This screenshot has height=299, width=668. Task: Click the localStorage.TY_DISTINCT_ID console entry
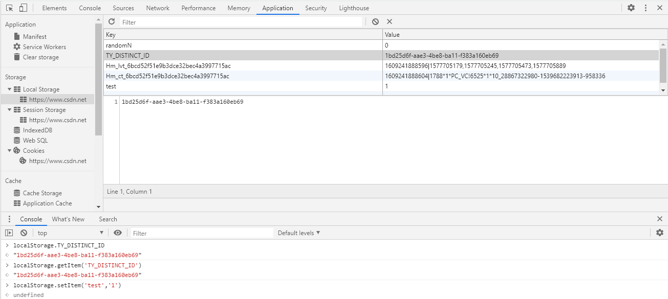click(59, 245)
